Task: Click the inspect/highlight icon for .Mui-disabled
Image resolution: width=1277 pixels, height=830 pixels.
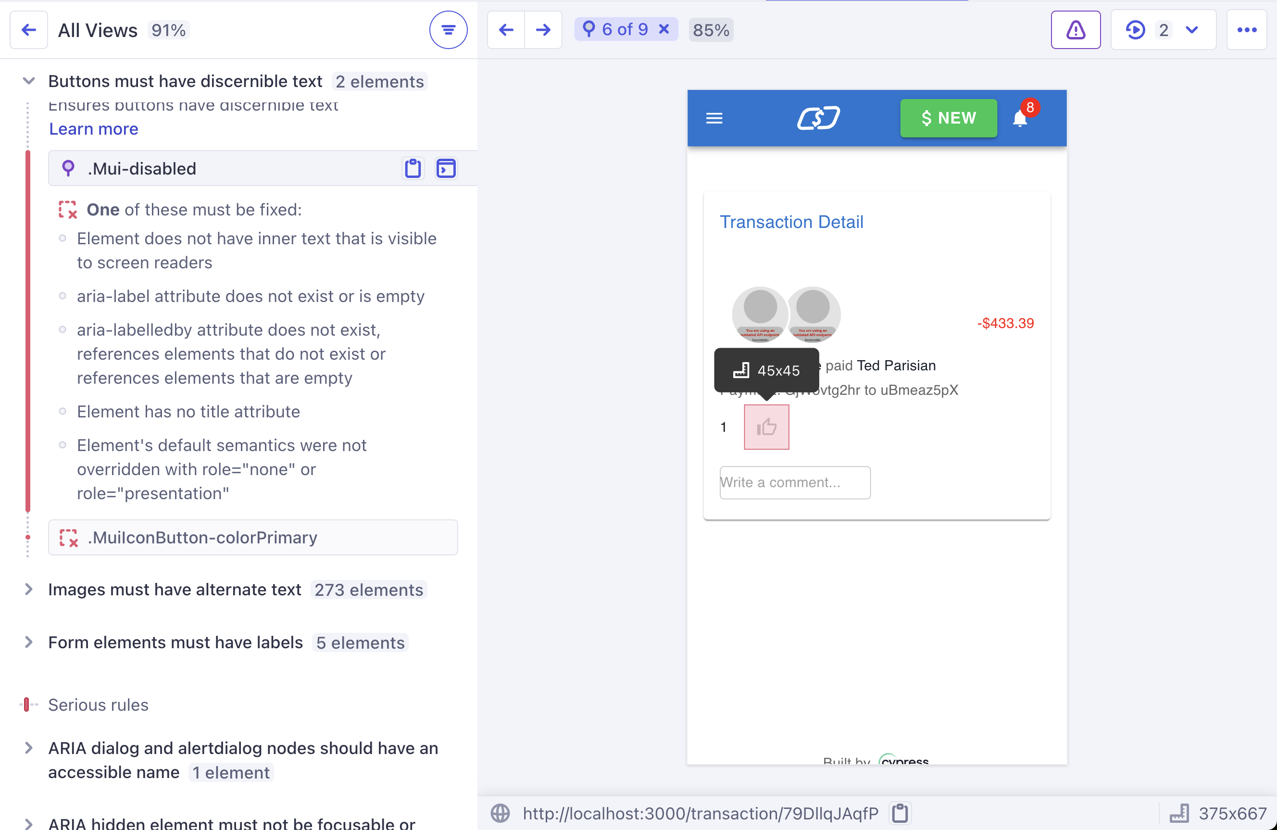Action: (446, 168)
